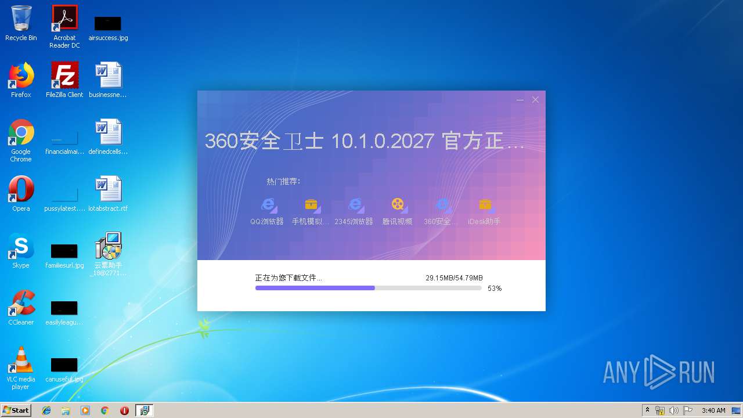Select the lotabstract.rtf document

coord(108,194)
